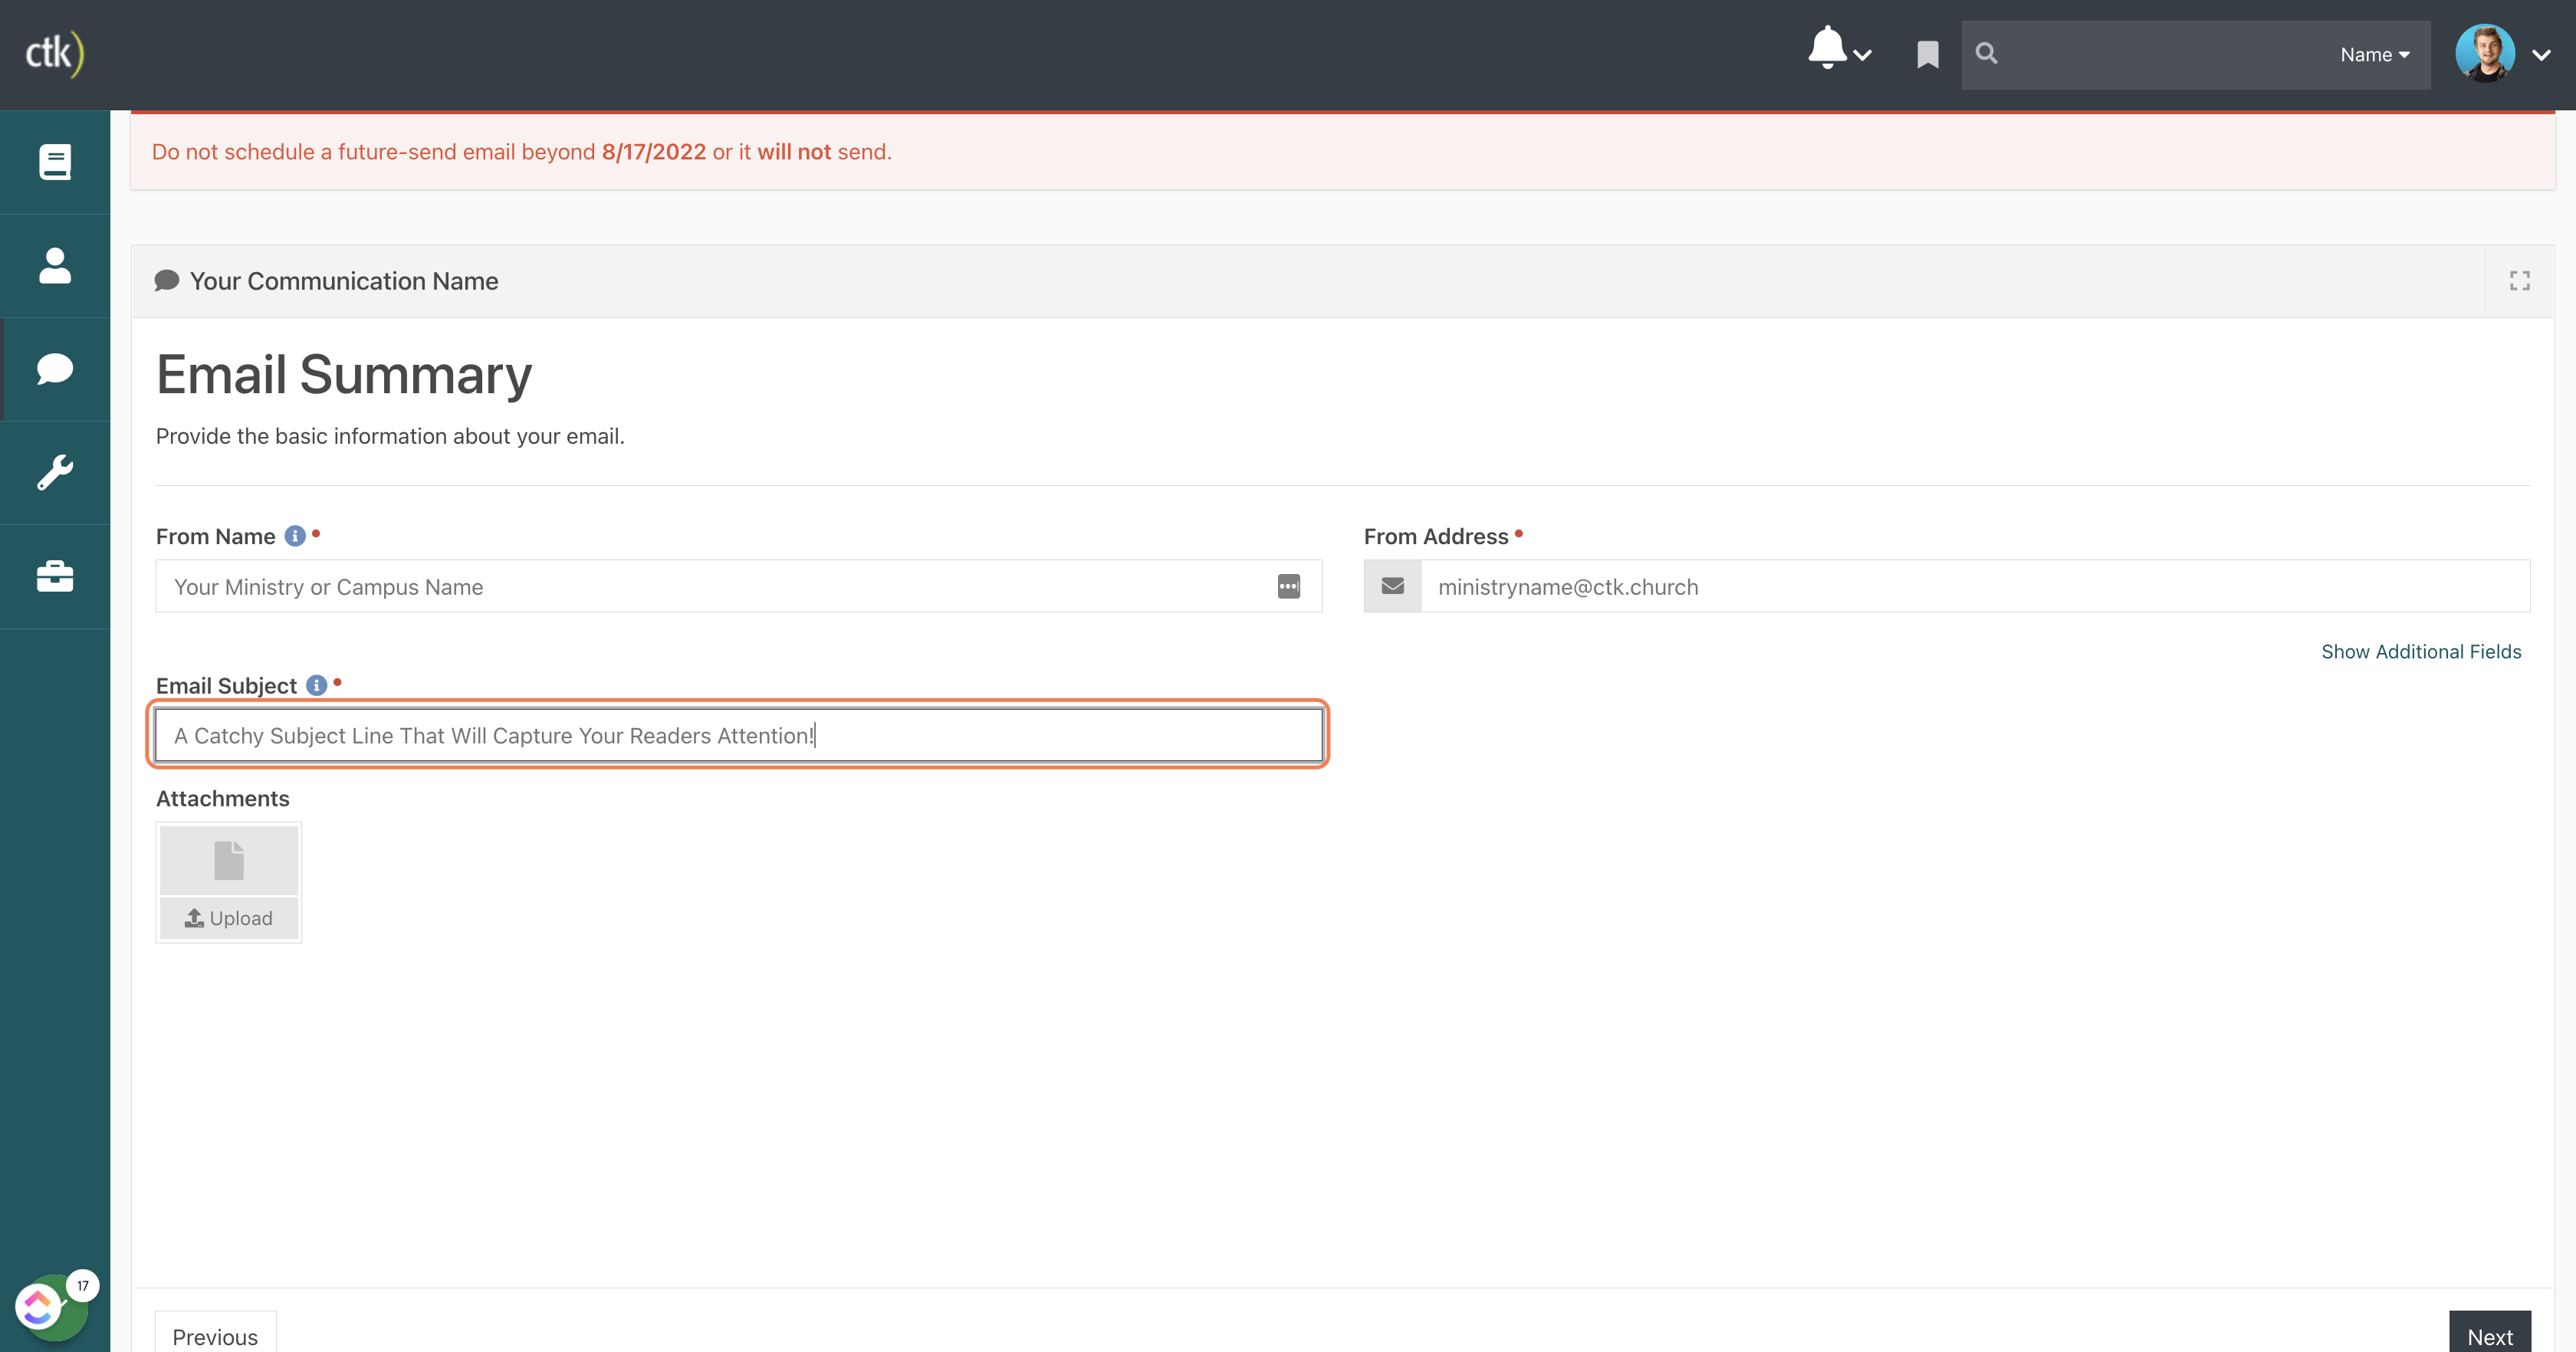
Task: Expand the notifications dropdown chevron
Action: 1862,56
